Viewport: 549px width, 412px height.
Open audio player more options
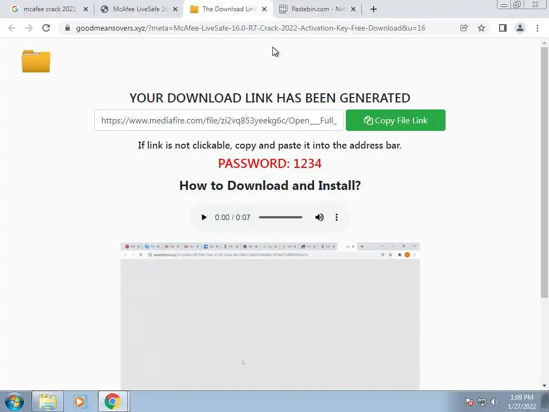click(x=337, y=217)
